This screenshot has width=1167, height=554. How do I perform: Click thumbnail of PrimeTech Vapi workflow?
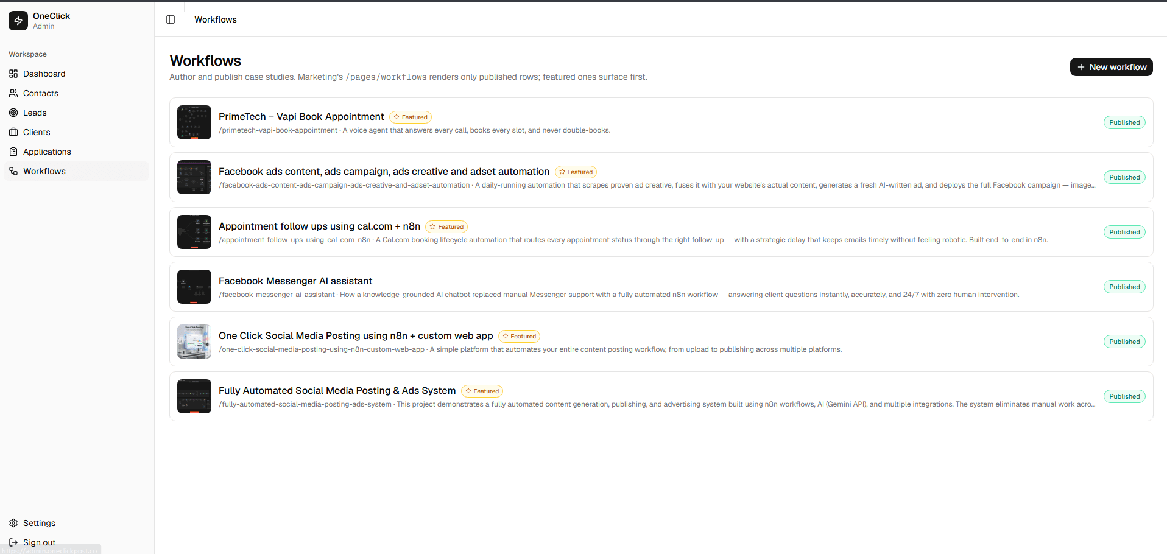coord(194,122)
